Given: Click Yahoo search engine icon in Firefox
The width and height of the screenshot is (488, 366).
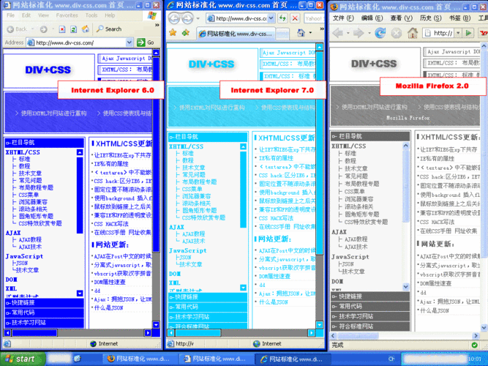Looking at the screenshot, I should [x=484, y=33].
